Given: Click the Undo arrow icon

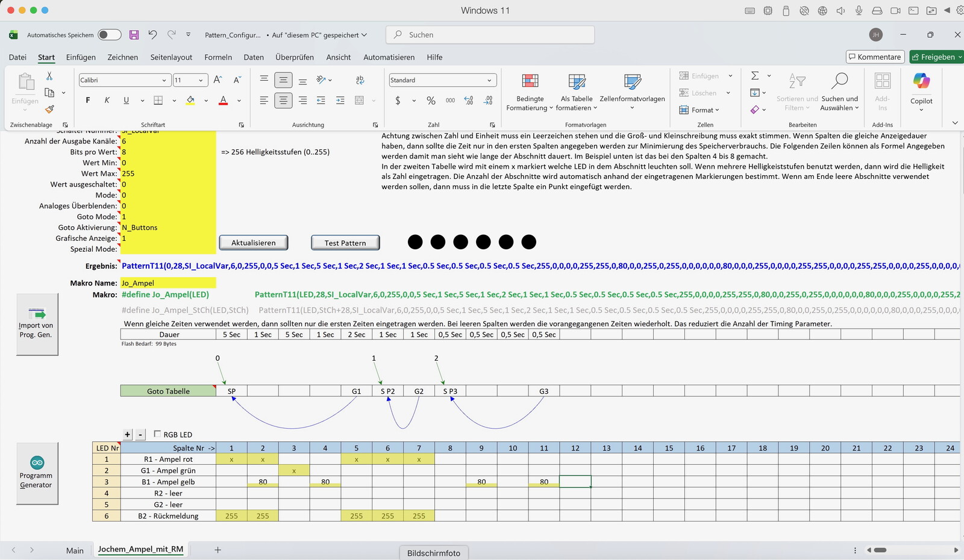Looking at the screenshot, I should click(x=152, y=35).
